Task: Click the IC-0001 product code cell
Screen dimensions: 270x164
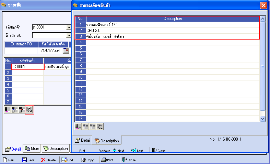Action: [x=27, y=67]
